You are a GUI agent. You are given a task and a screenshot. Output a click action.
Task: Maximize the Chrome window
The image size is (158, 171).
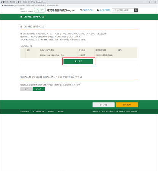point(150,2)
